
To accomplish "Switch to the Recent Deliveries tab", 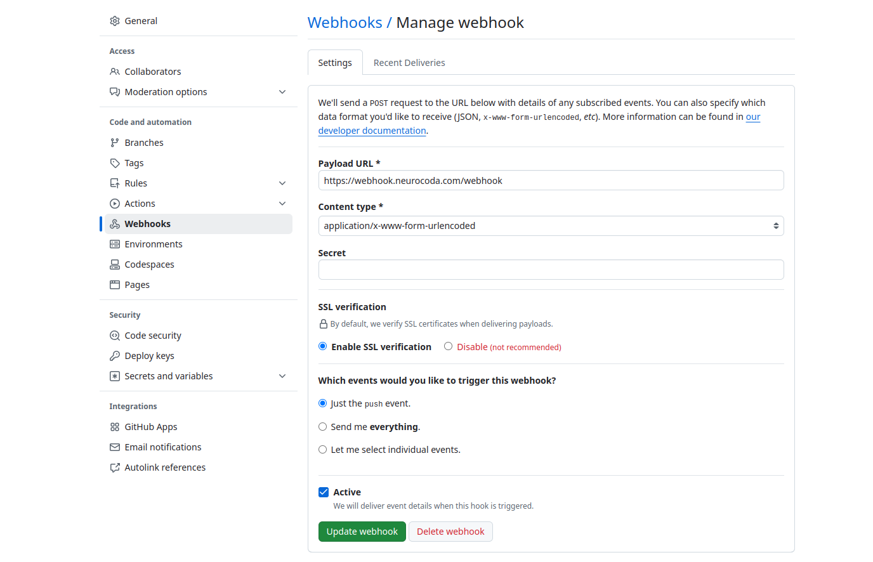I will pos(409,63).
